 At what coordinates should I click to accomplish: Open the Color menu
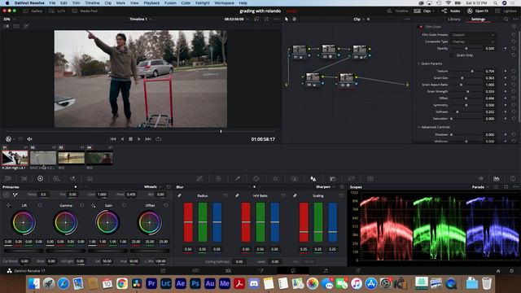(186, 3)
